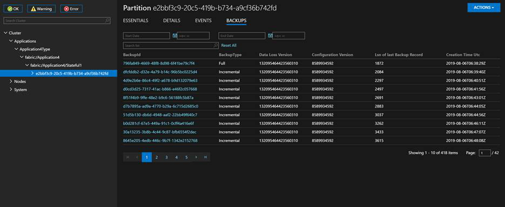Filter by Warning health state

(x=41, y=9)
